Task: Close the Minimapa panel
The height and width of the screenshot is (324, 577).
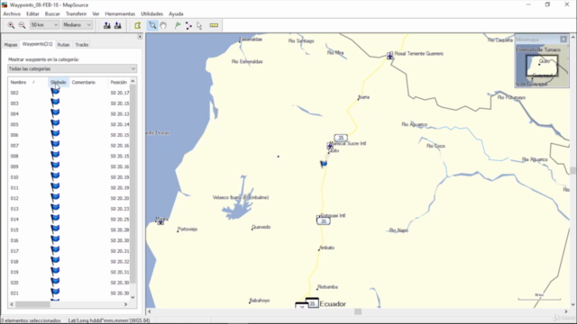Action: coord(563,40)
